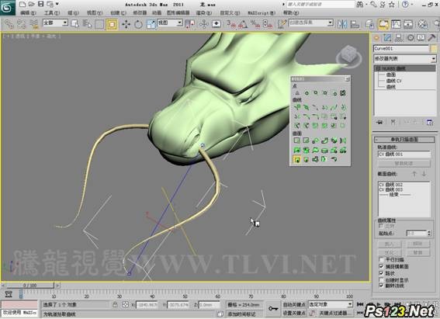The height and width of the screenshot is (319, 440).
Task: Toggle the 3D Snaps icon
Action: pos(231,24)
